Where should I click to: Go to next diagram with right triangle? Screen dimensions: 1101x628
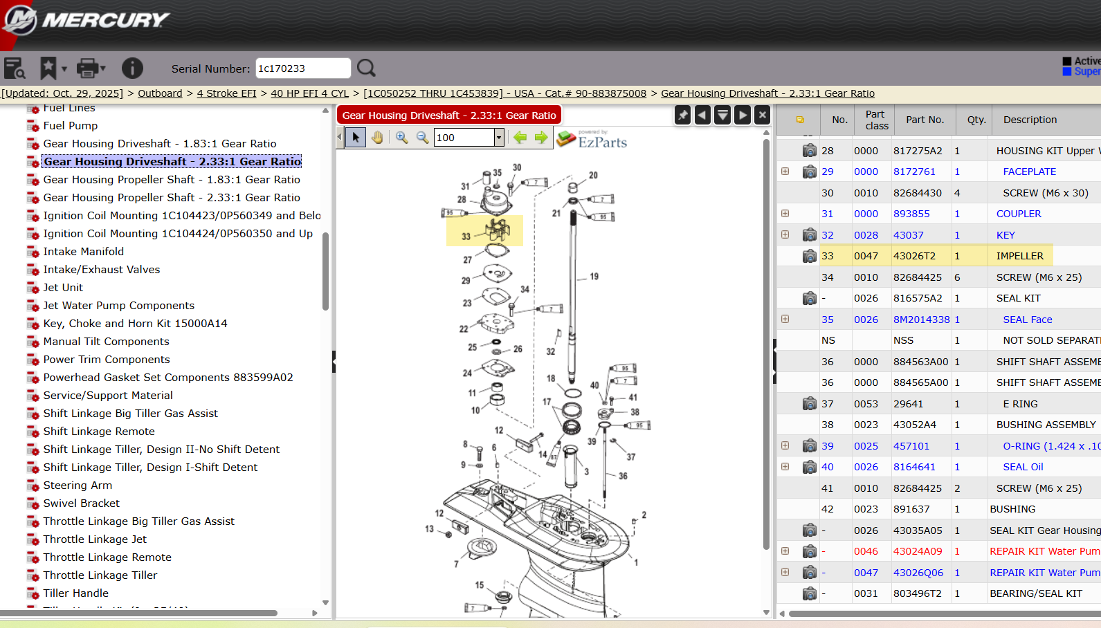tap(743, 115)
